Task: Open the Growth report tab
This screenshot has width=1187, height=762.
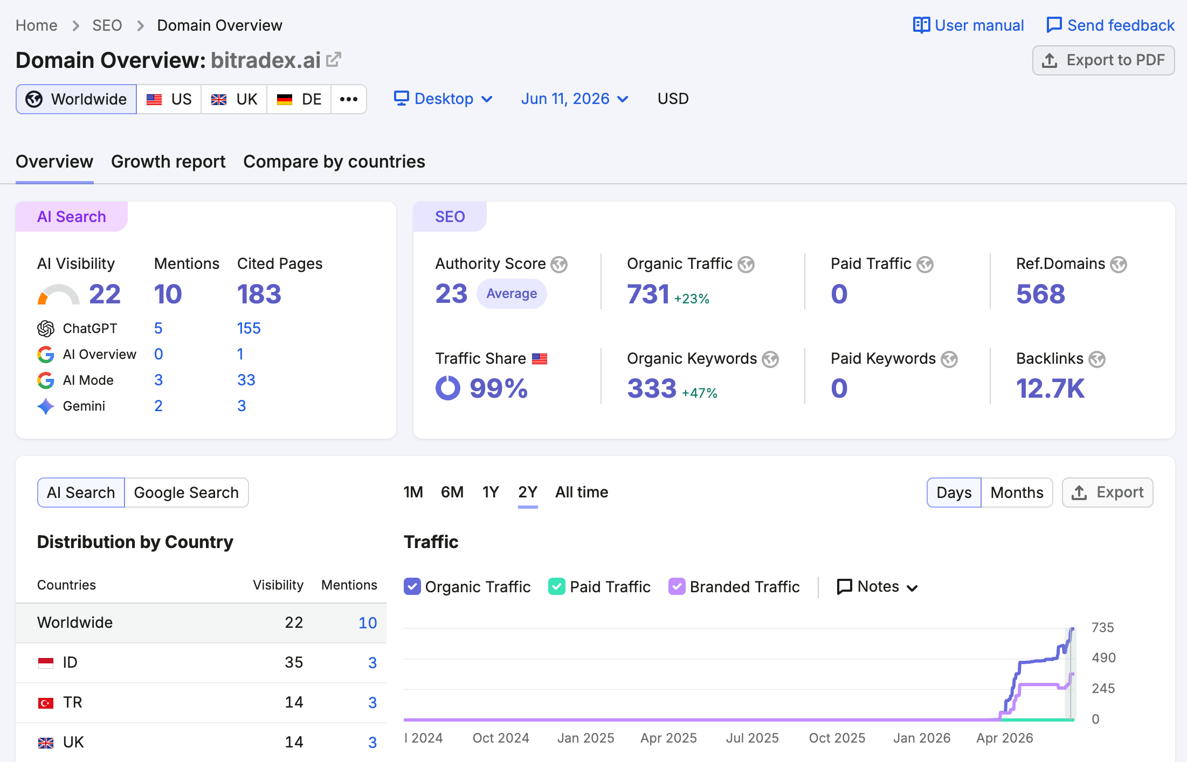Action: coord(168,162)
